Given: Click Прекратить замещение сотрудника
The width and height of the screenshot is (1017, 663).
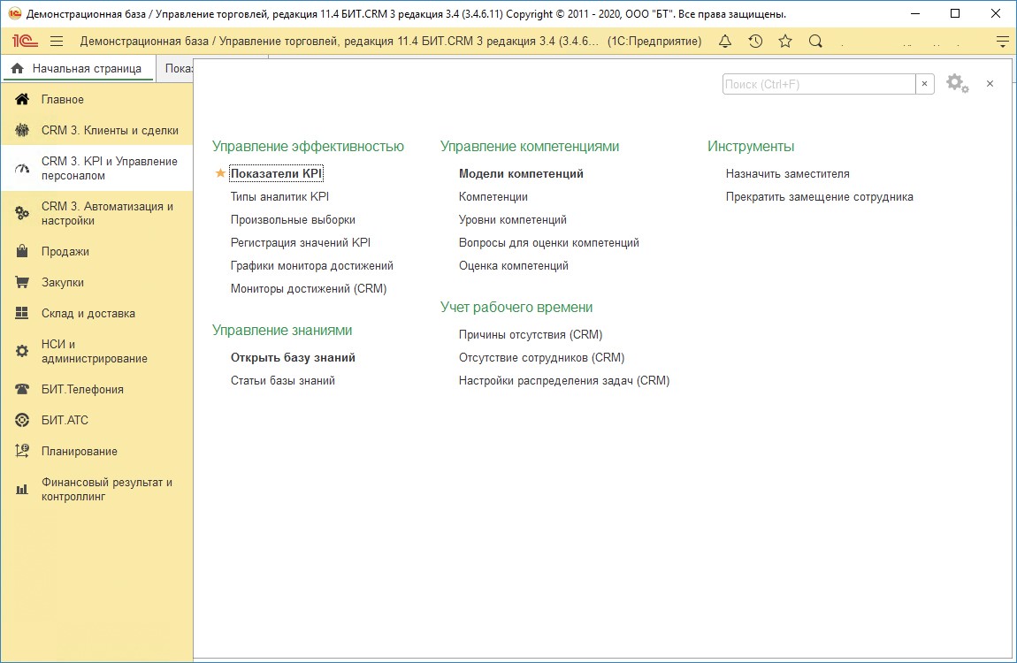Looking at the screenshot, I should 820,197.
